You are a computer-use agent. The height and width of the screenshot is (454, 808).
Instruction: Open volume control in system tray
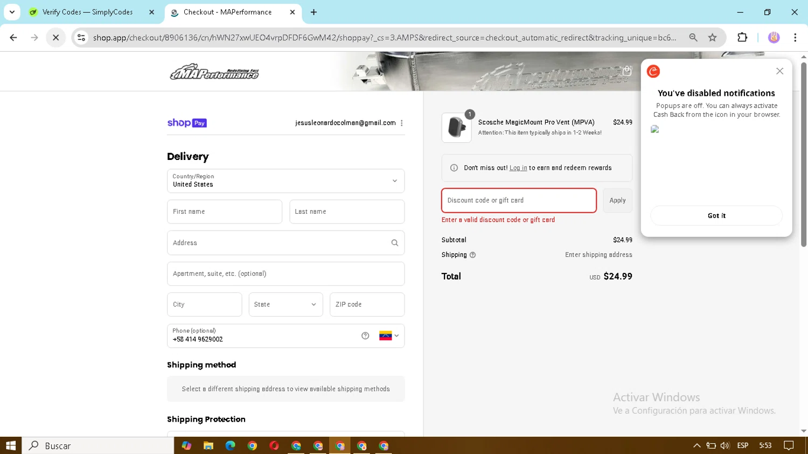pos(725,445)
